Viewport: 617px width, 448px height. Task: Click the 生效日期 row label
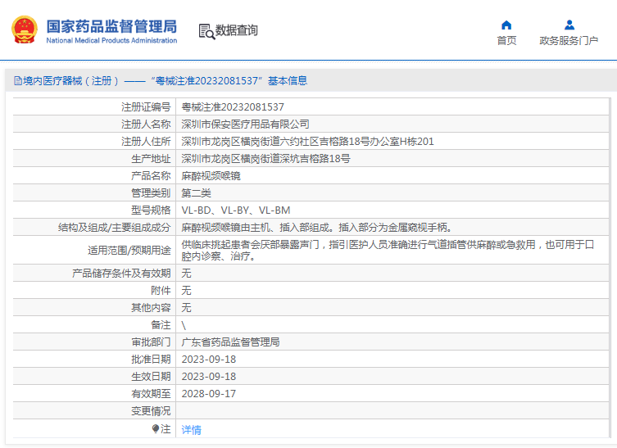pyautogui.click(x=151, y=377)
